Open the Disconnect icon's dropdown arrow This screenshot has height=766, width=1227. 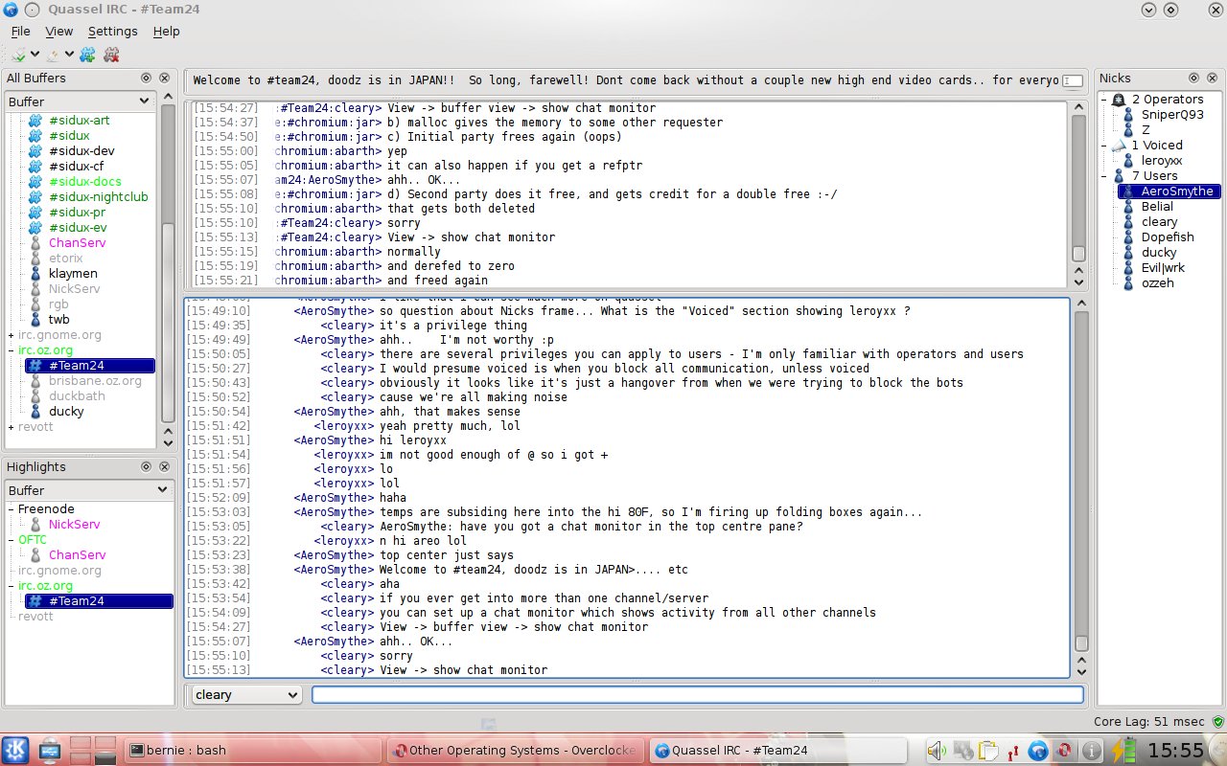click(x=69, y=55)
